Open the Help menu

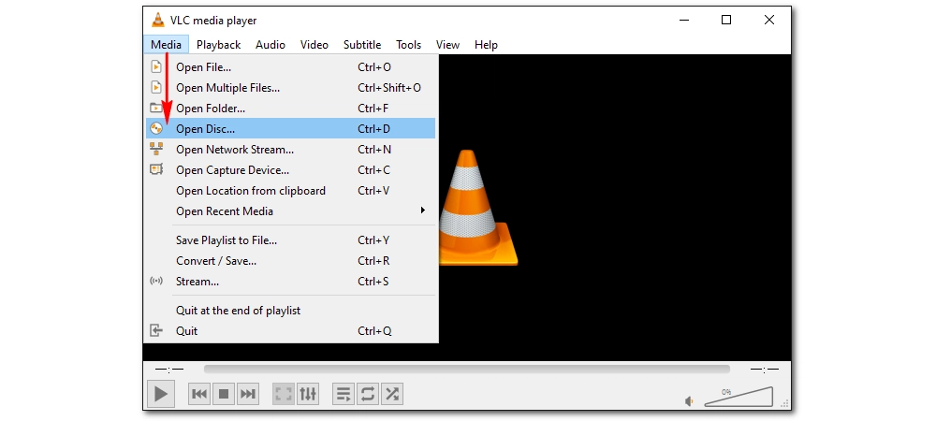[486, 45]
